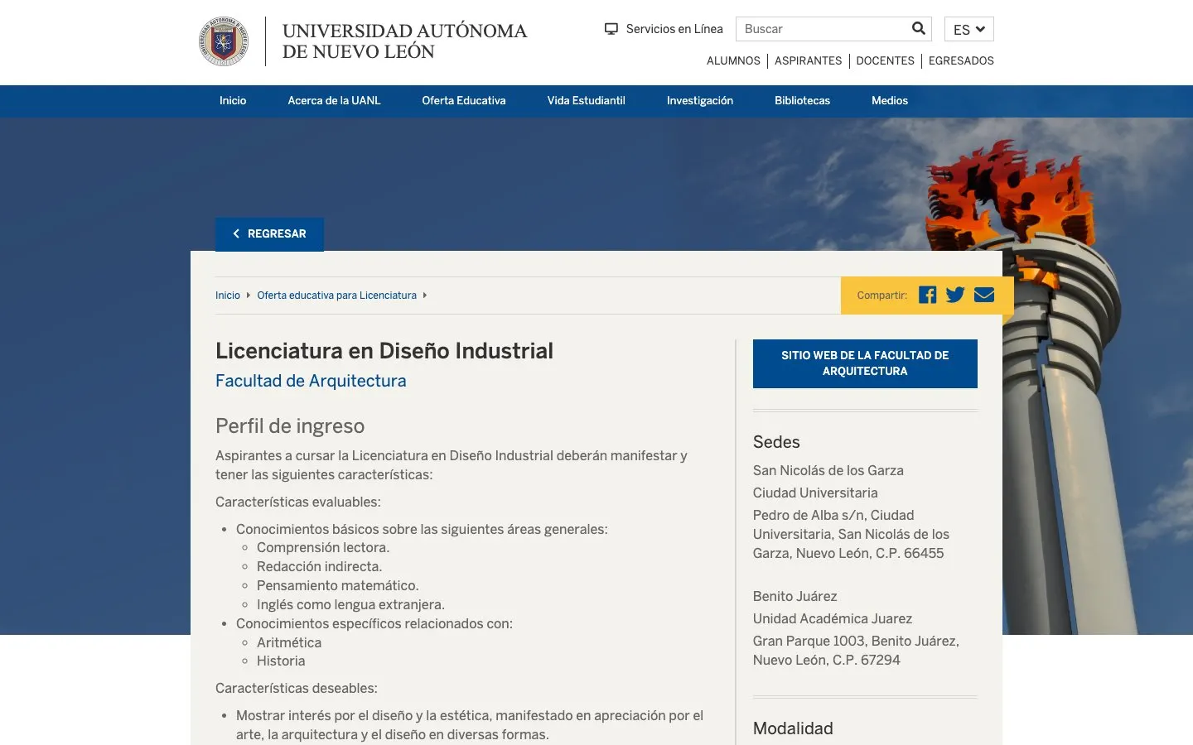Screen dimensions: 1193x745
Task: Share page via email envelope icon
Action: point(984,295)
